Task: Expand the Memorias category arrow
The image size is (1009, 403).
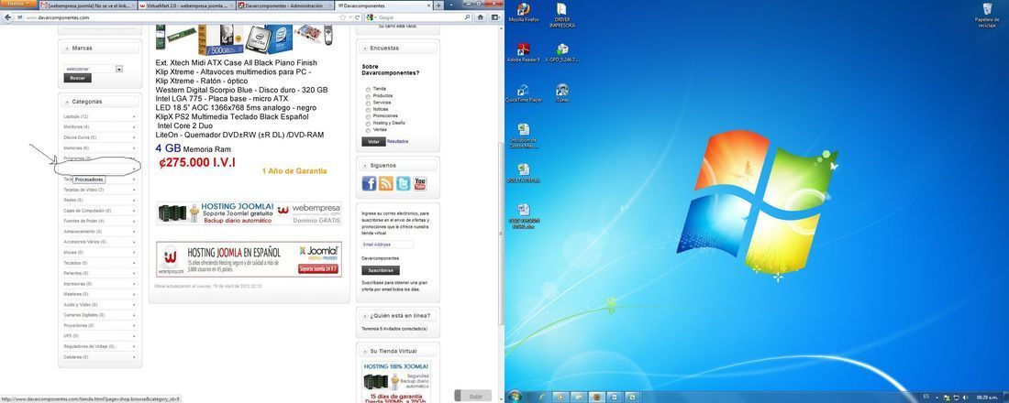Action: click(134, 148)
